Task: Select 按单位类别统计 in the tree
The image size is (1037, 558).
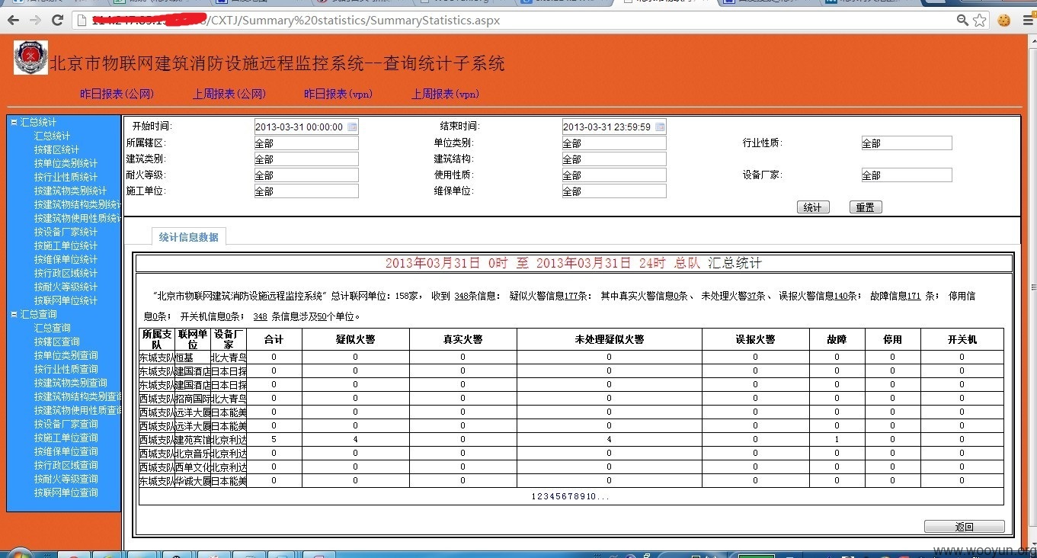Action: coord(66,163)
